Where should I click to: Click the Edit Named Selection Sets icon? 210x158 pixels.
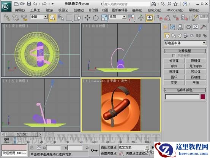[x=194, y=18]
